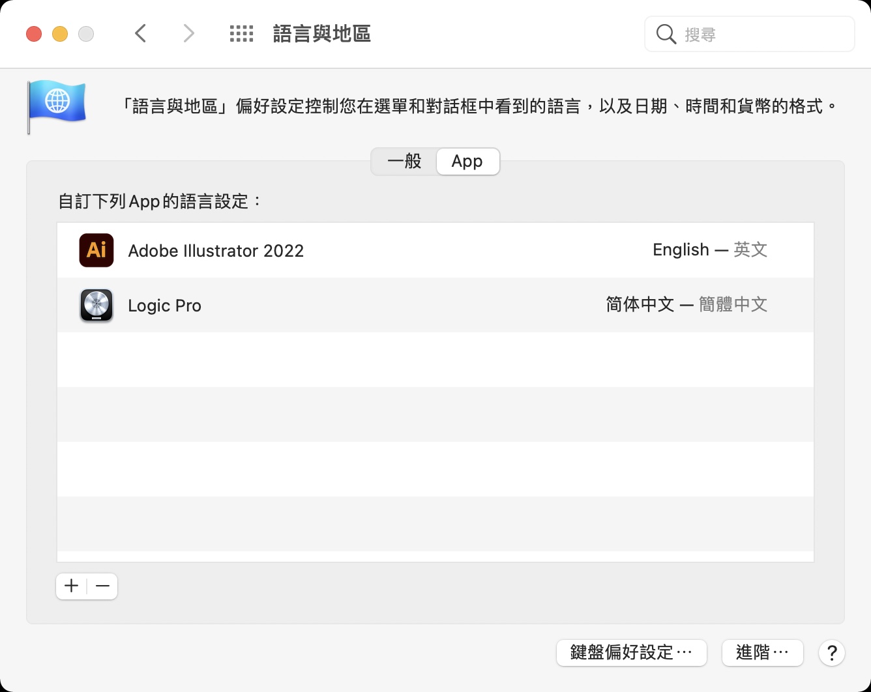This screenshot has height=692, width=871.
Task: Click the Language & Region flag icon
Action: [57, 106]
